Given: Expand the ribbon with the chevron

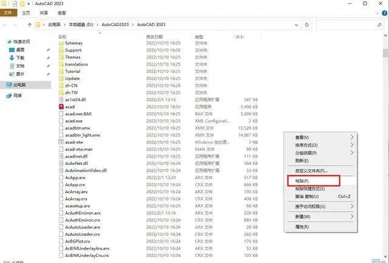Looking at the screenshot, I should click(x=377, y=13).
